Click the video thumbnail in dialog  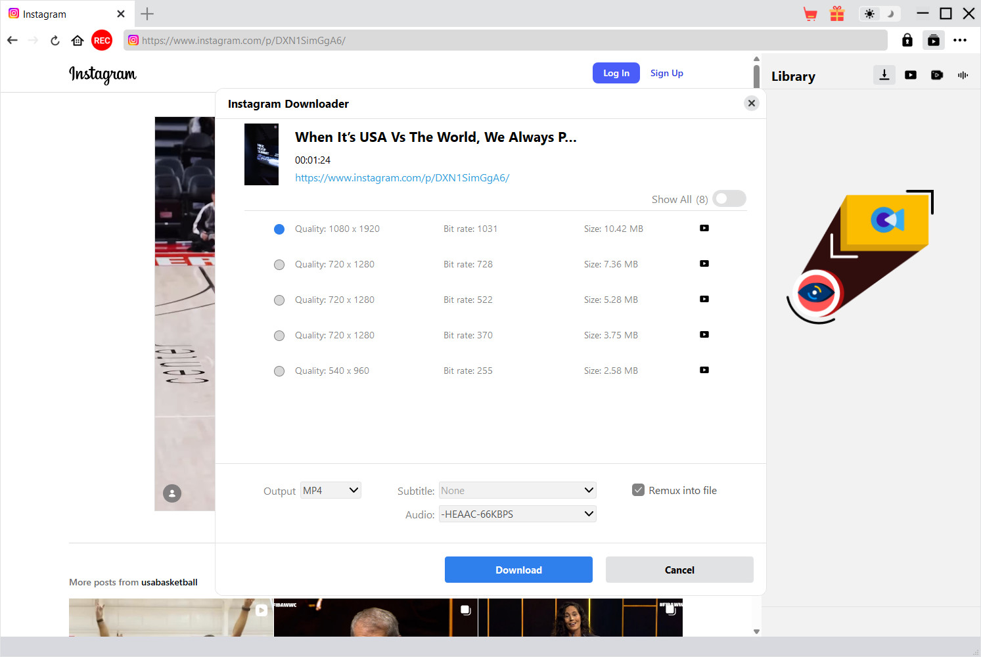coord(262,154)
